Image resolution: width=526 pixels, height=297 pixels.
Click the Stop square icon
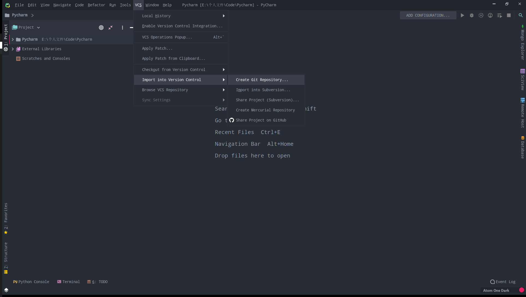pos(509,15)
